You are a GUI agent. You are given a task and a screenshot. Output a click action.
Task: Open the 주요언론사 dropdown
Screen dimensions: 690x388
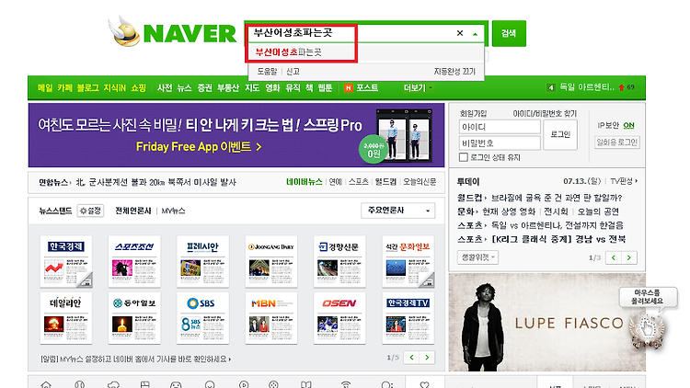(397, 211)
